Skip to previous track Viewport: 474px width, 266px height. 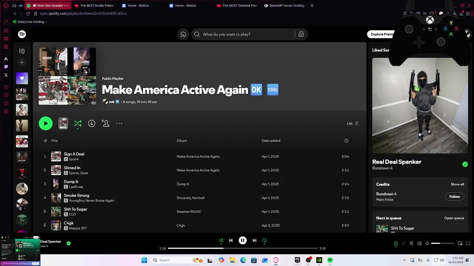tap(231, 241)
